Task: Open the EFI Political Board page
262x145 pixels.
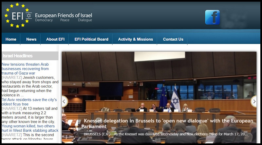Action: [91, 39]
